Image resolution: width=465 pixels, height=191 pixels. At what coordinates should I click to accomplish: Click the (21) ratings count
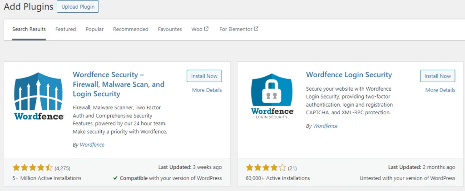tap(292, 168)
